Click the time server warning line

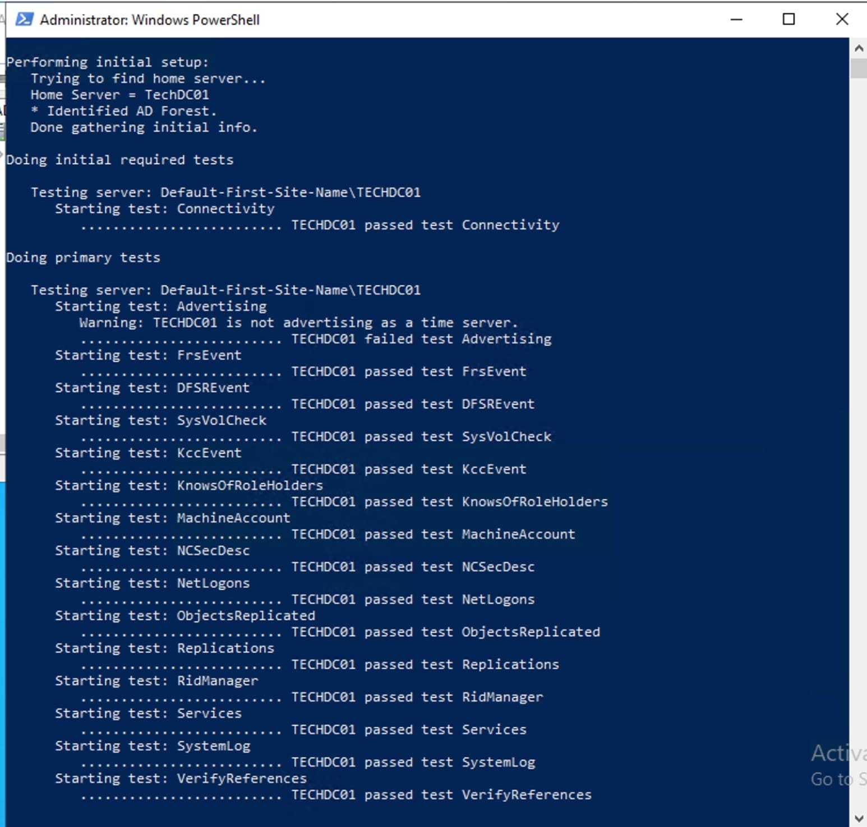(298, 323)
